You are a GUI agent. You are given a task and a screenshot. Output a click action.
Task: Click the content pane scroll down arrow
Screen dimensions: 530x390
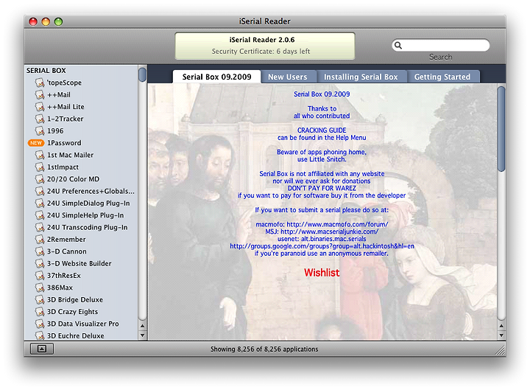(501, 335)
